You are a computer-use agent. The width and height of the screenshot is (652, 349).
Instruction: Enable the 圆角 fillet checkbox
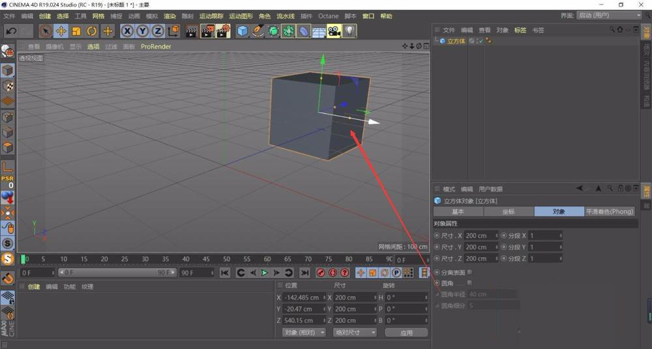pyautogui.click(x=469, y=283)
